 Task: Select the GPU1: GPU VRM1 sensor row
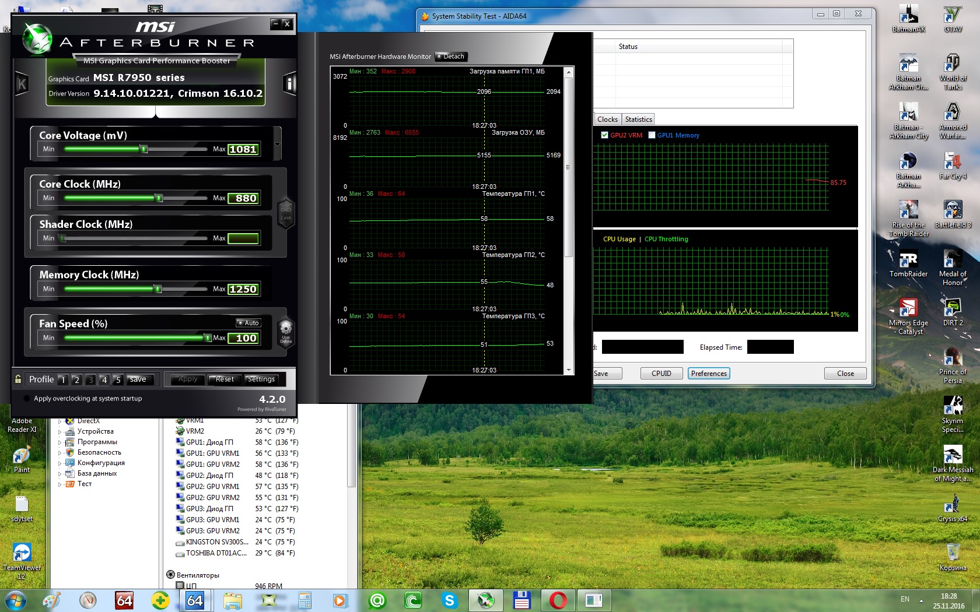[x=237, y=453]
